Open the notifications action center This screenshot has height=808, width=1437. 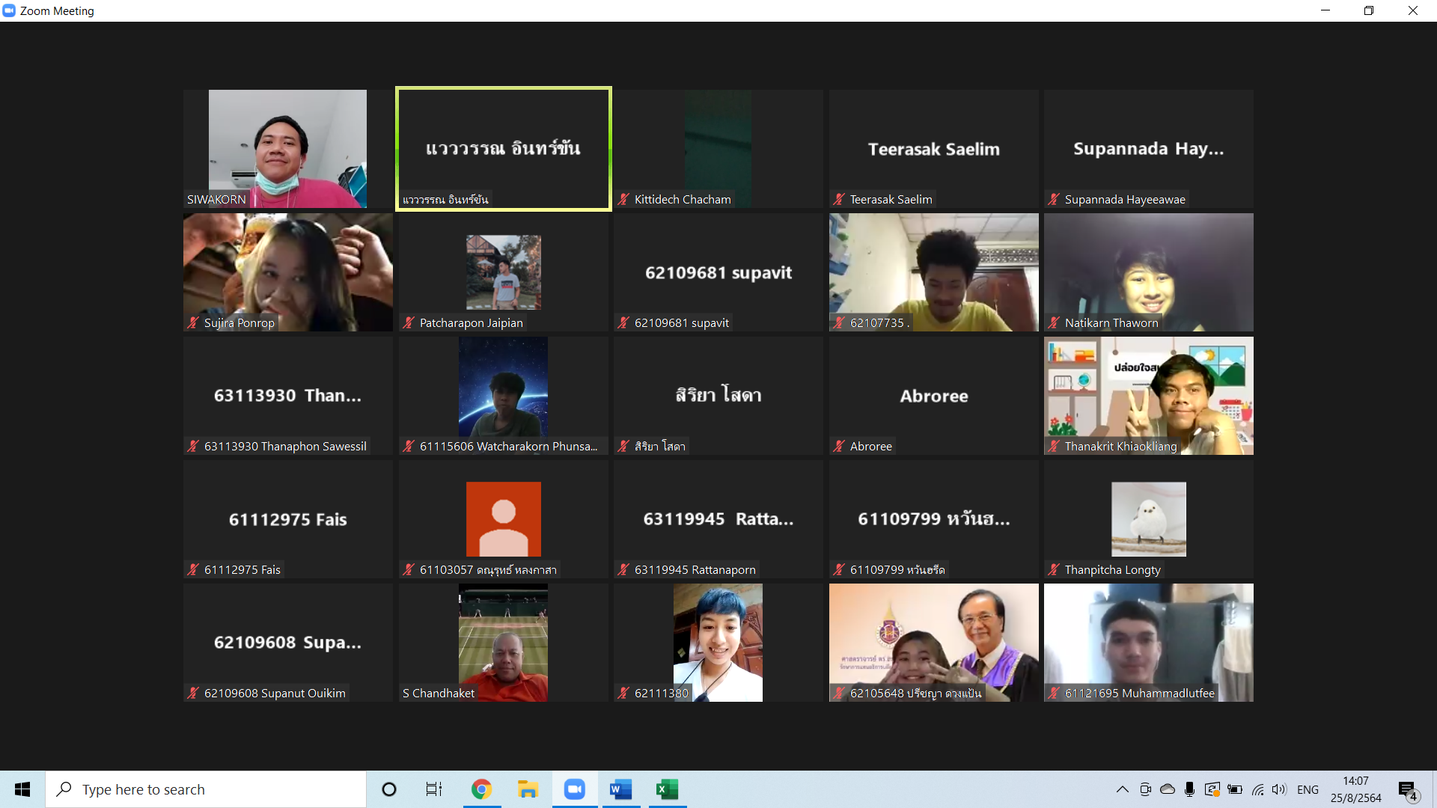1407,790
